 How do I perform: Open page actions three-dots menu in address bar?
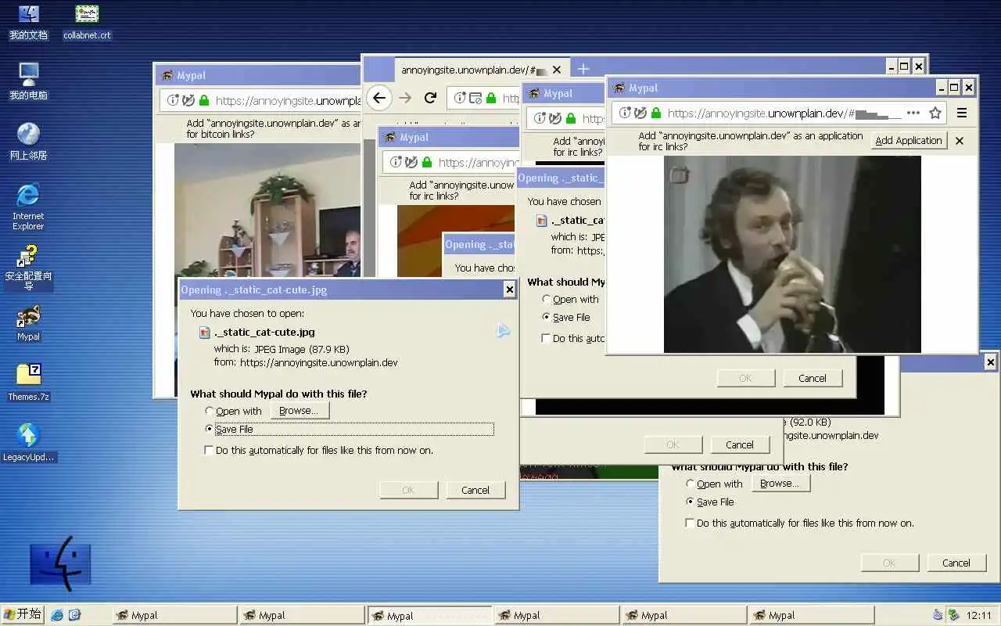click(x=913, y=113)
